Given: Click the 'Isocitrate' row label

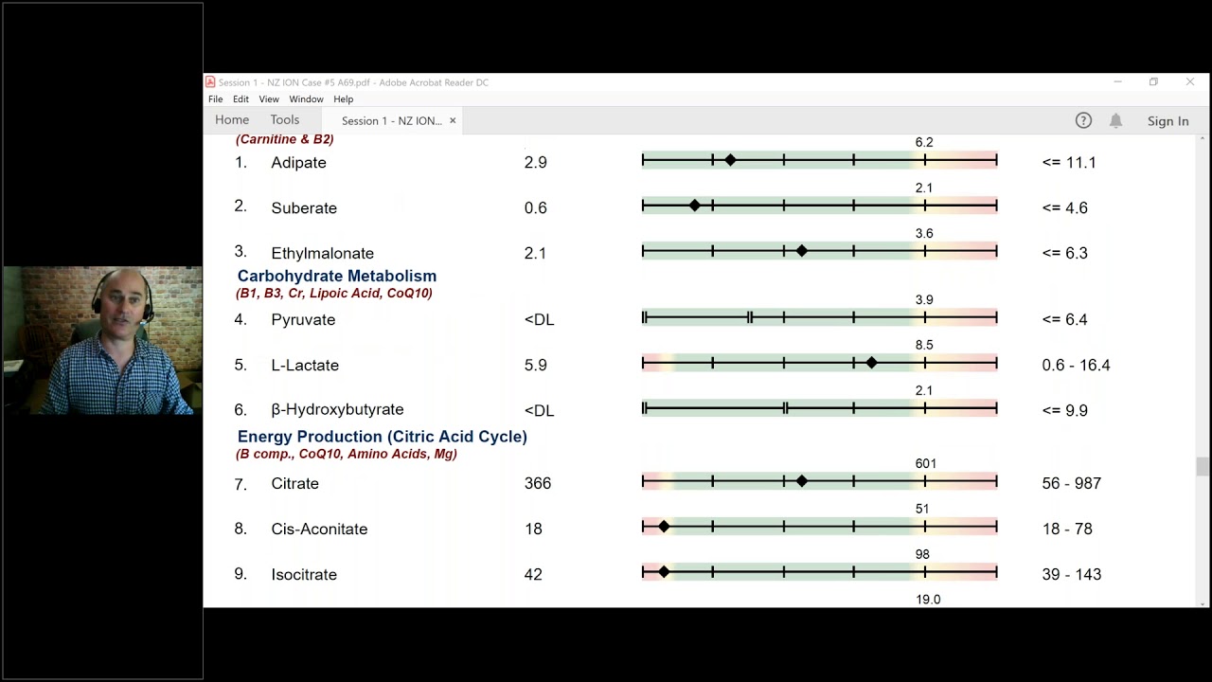Looking at the screenshot, I should [x=304, y=575].
